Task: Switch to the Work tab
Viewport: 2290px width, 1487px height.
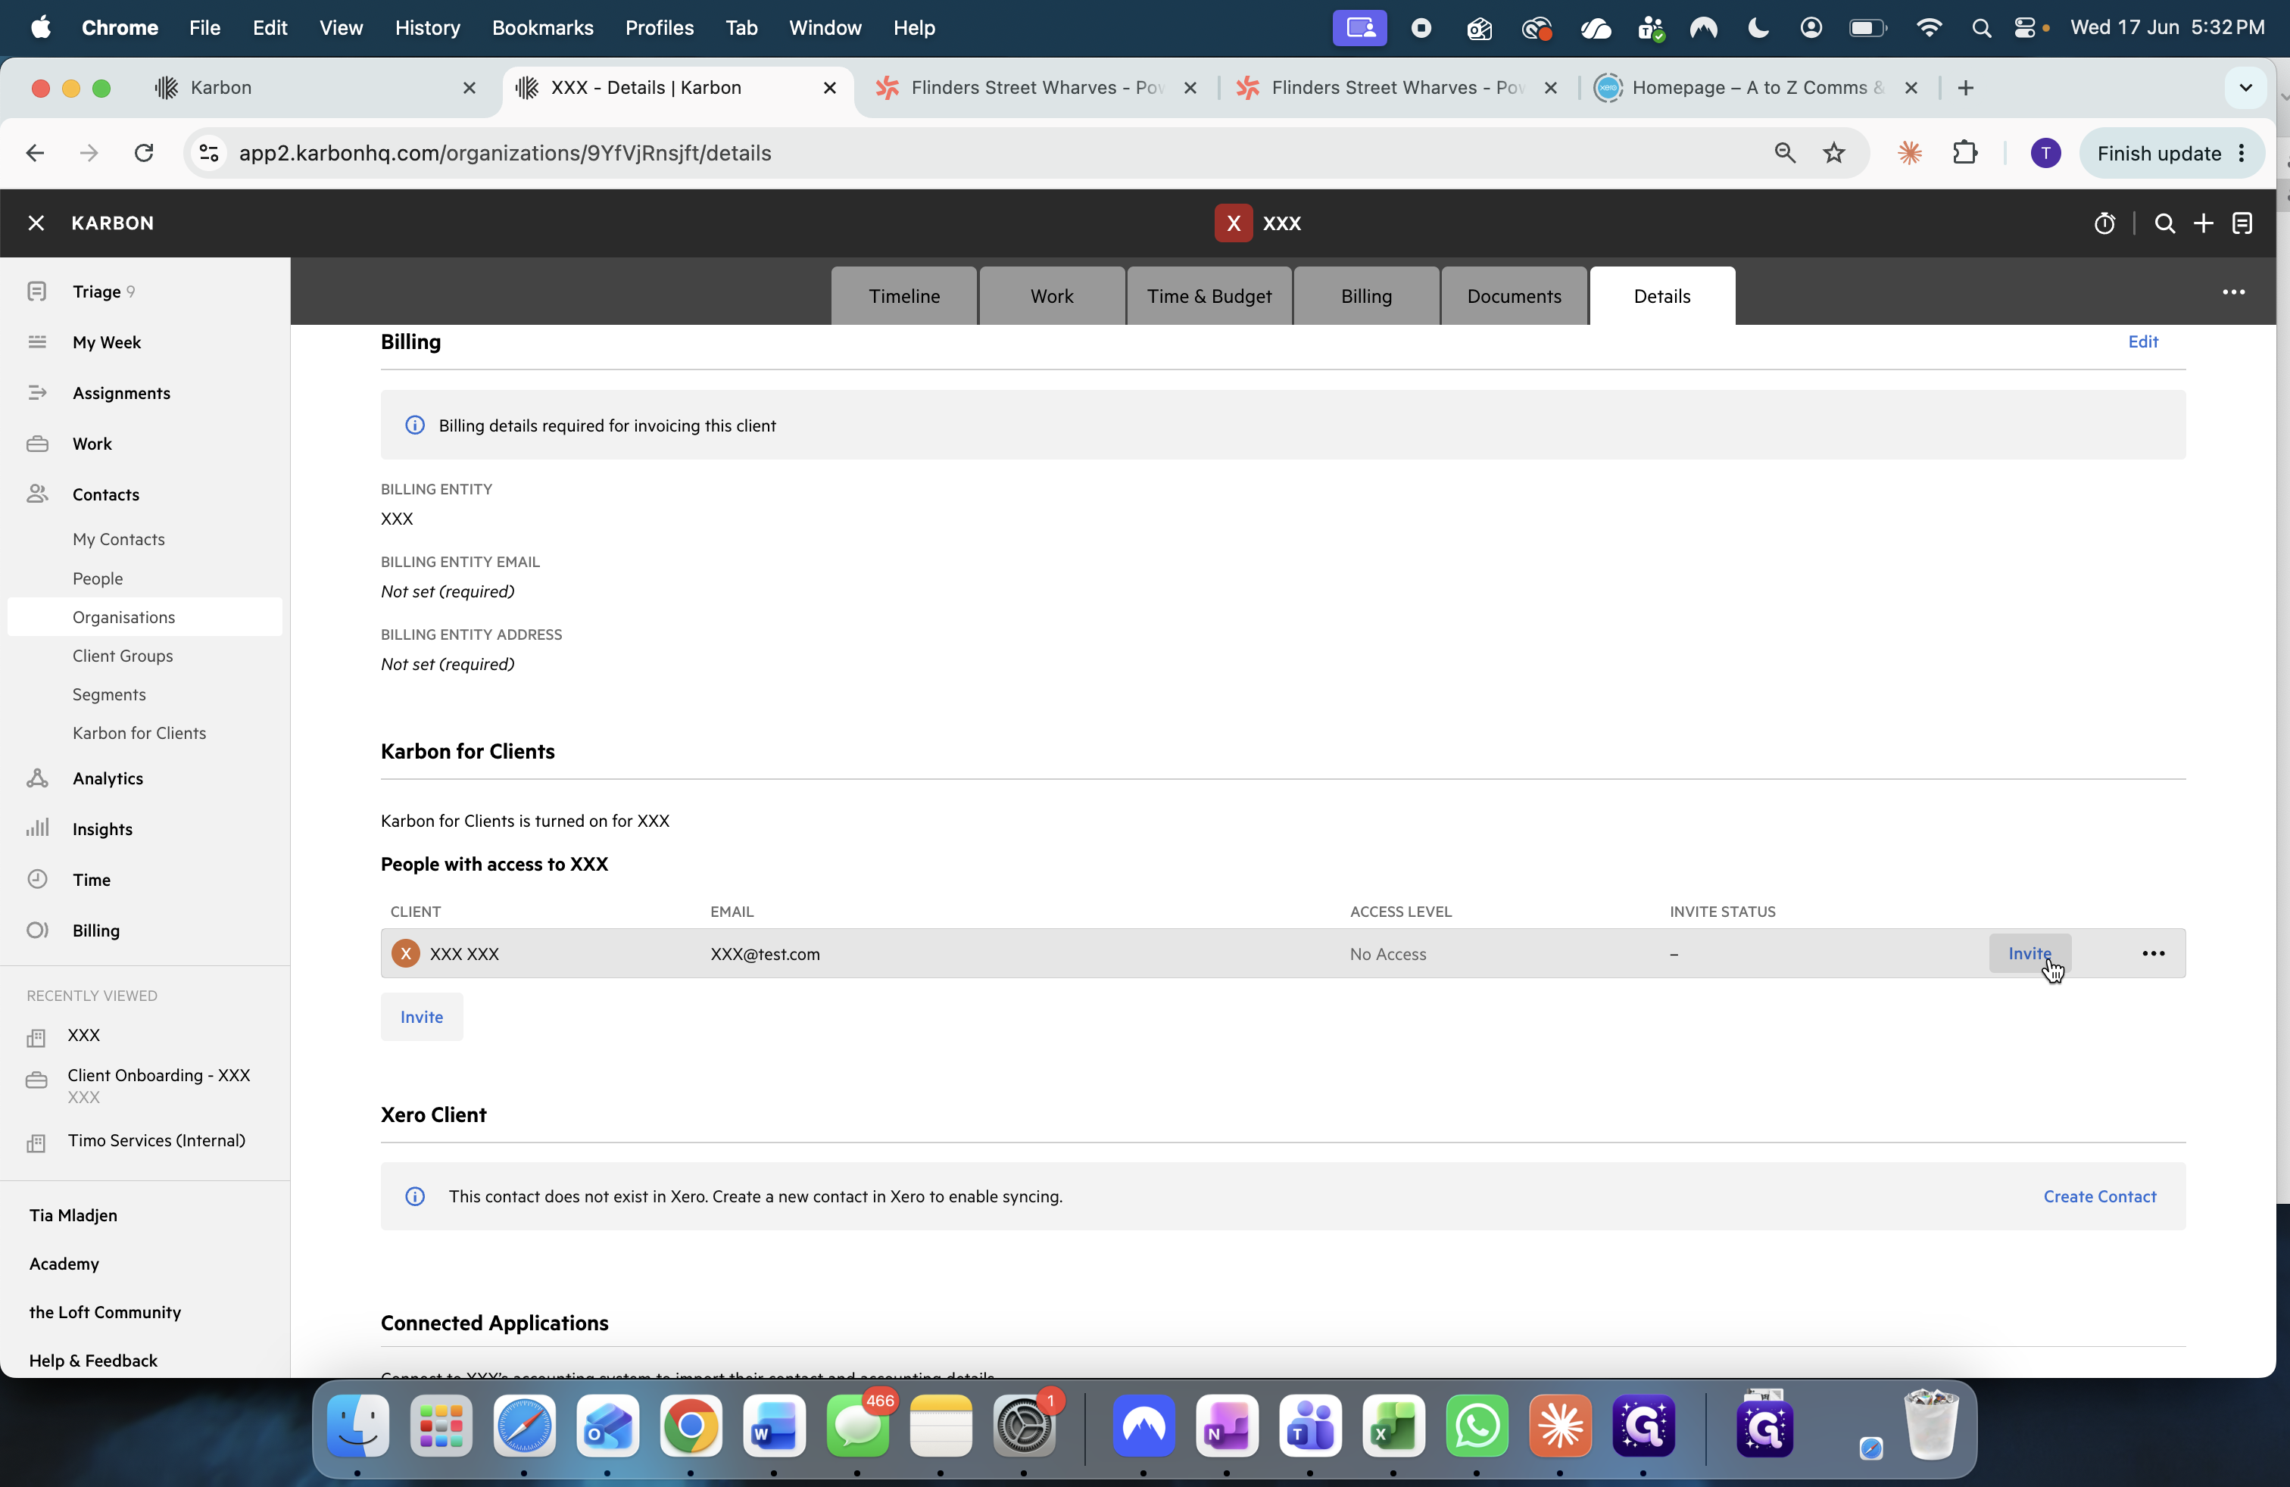Action: [x=1052, y=296]
